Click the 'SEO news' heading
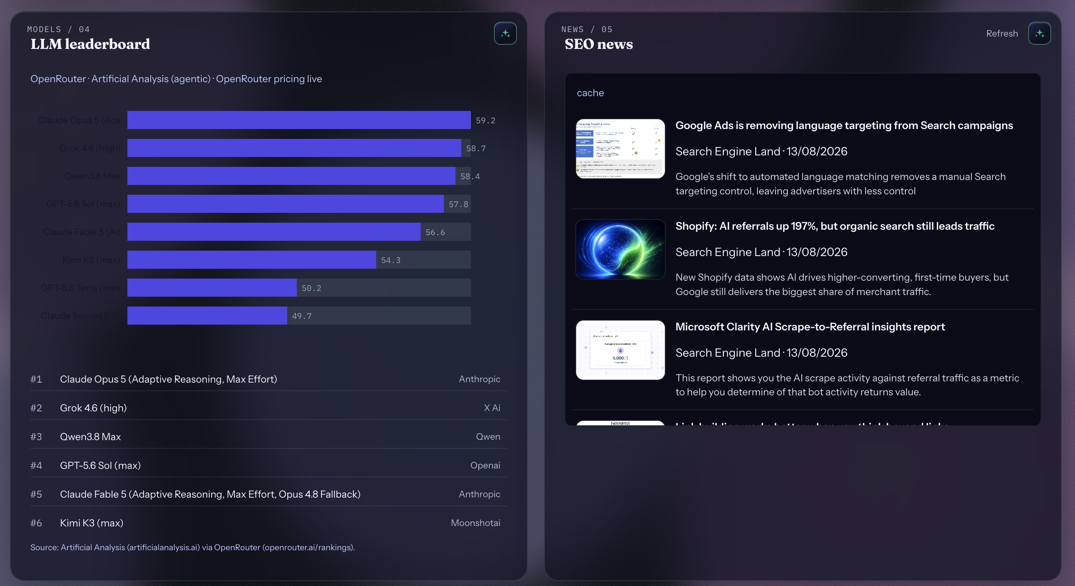The image size is (1075, 586). point(598,44)
